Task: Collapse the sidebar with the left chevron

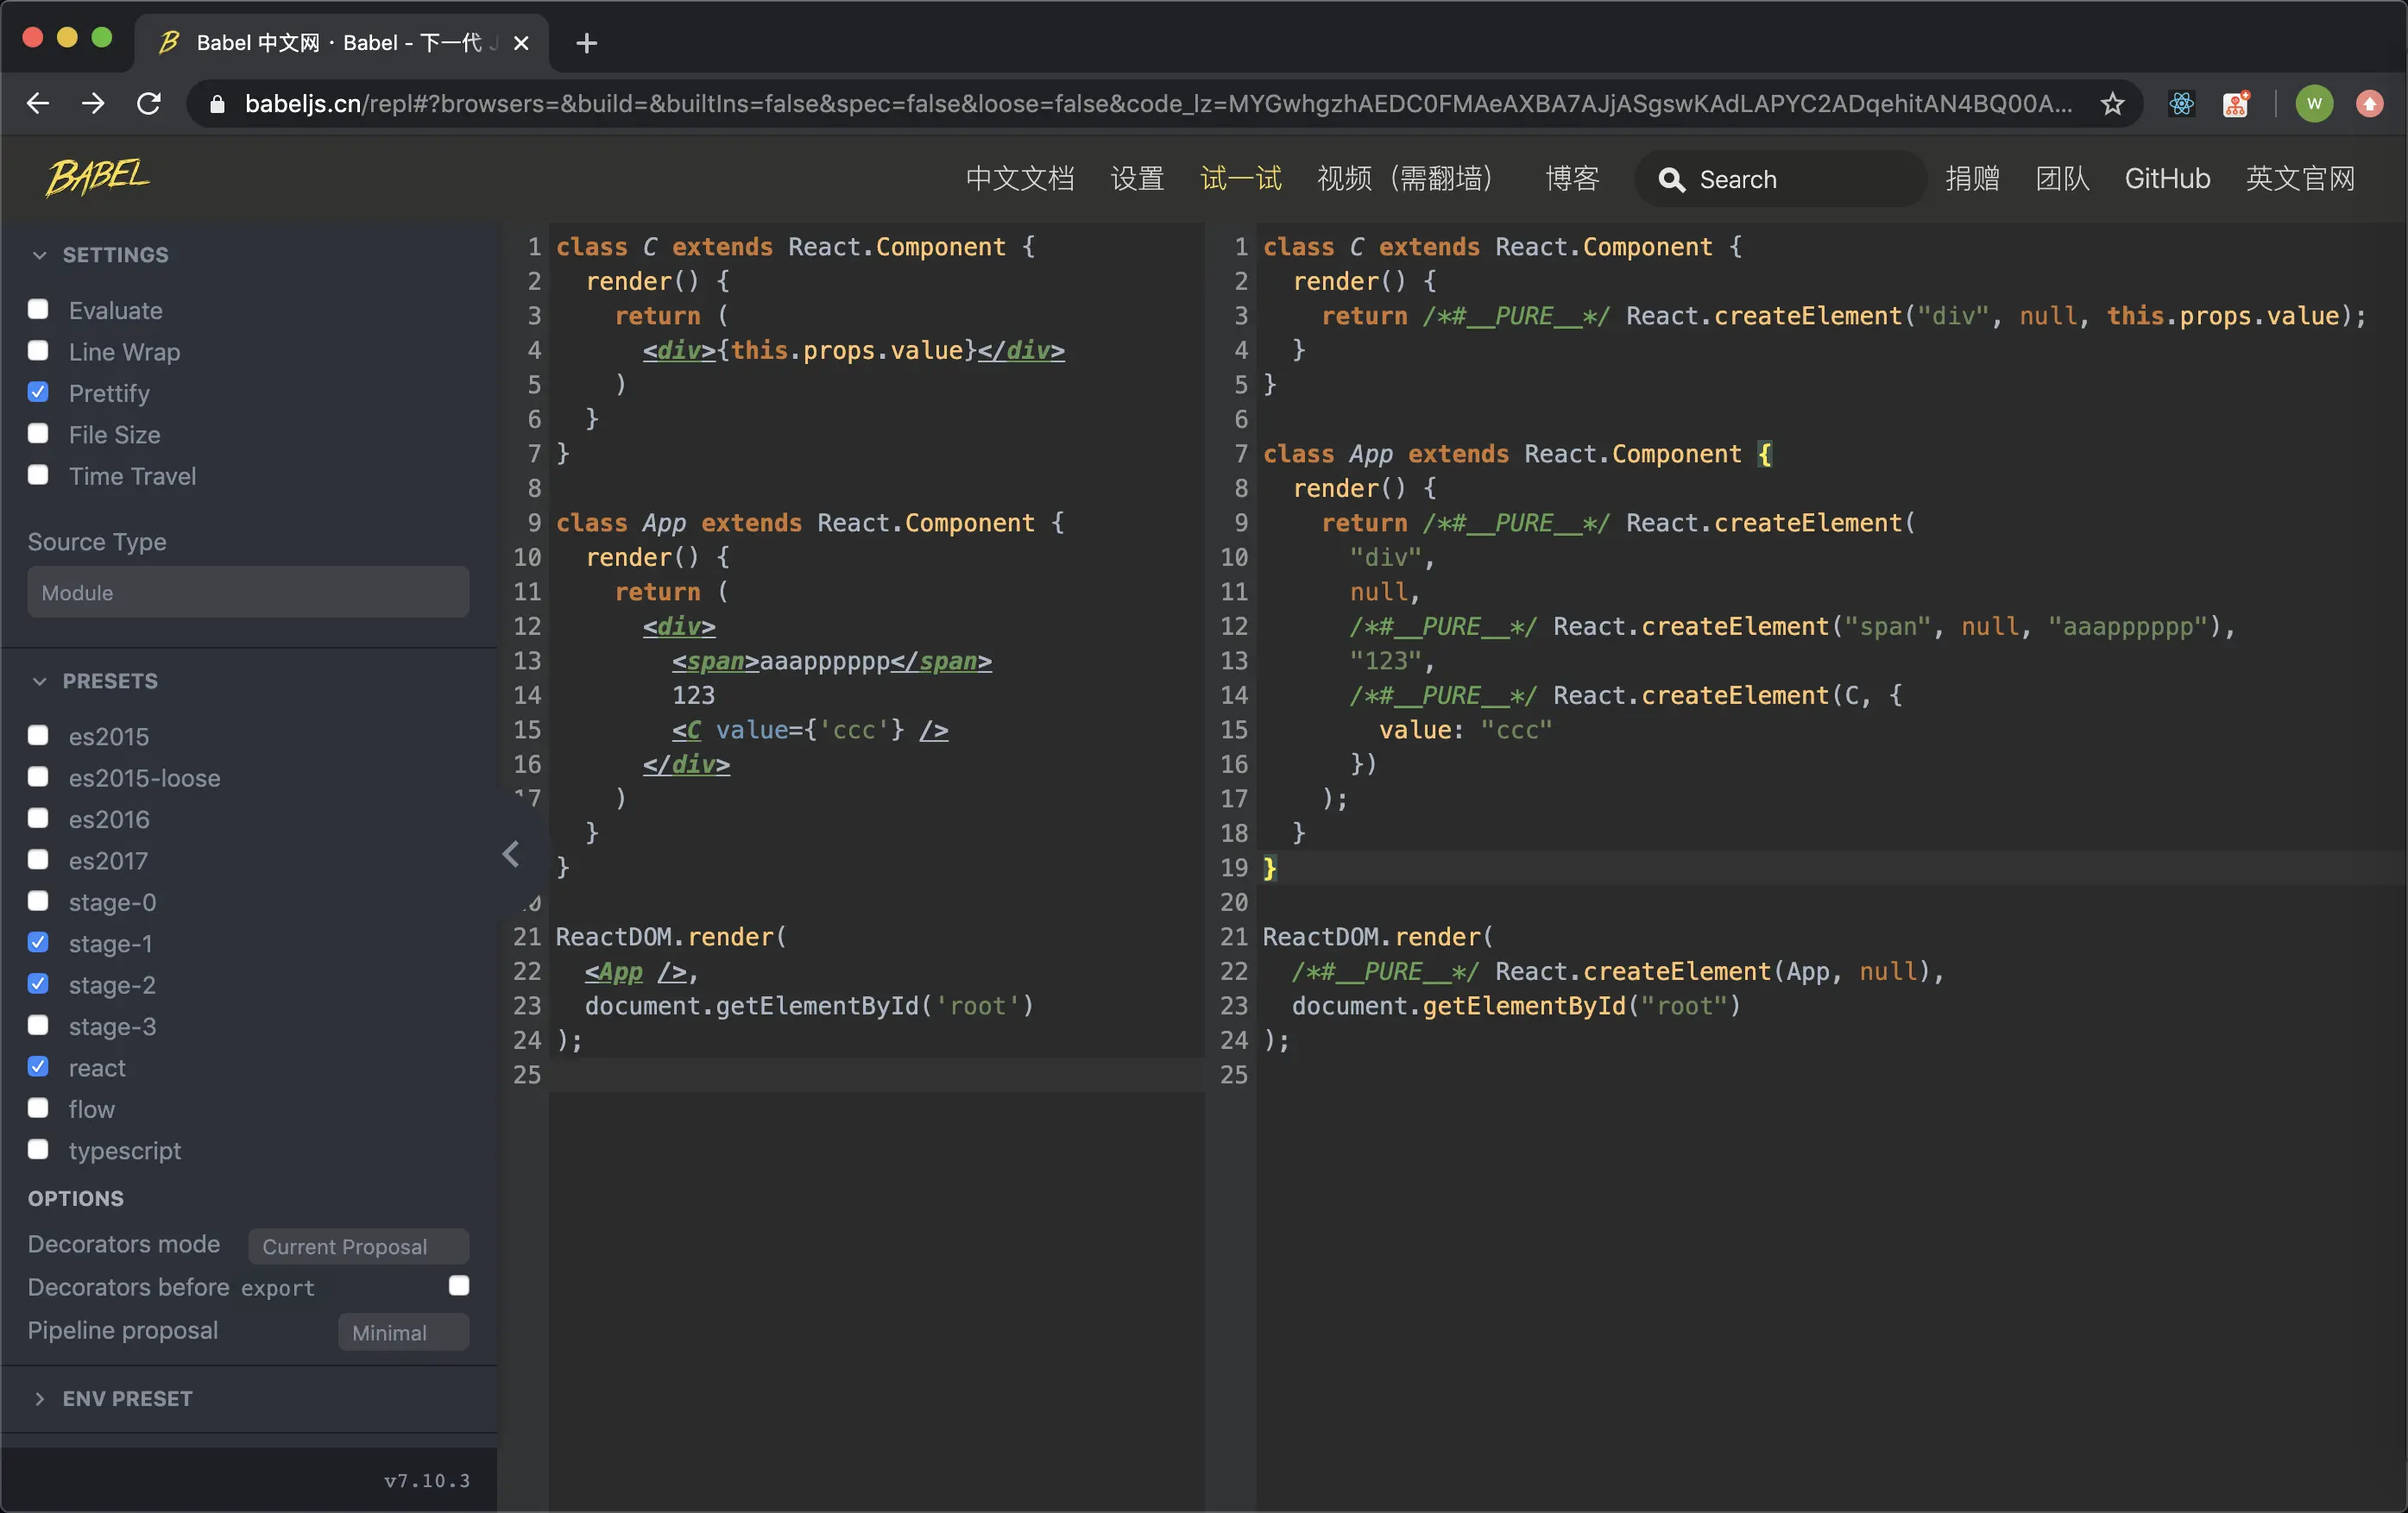Action: click(x=511, y=855)
